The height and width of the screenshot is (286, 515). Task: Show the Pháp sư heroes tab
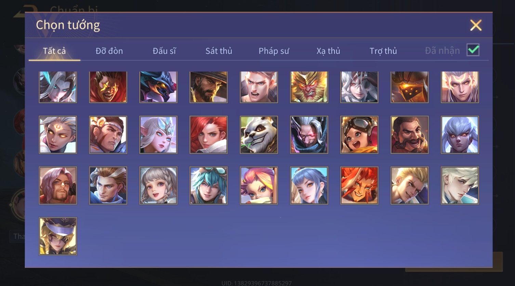(x=274, y=51)
